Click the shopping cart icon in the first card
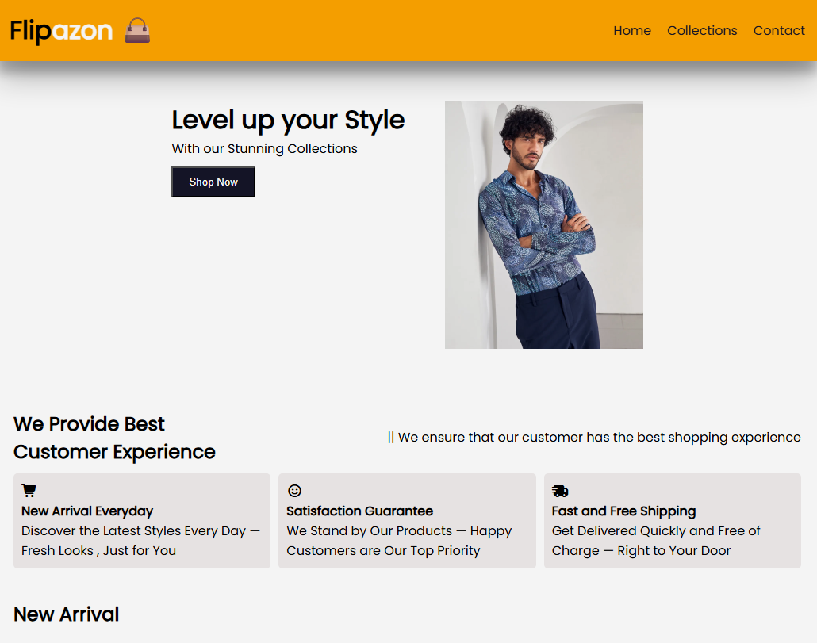Screen dimensions: 817x643 29,491
